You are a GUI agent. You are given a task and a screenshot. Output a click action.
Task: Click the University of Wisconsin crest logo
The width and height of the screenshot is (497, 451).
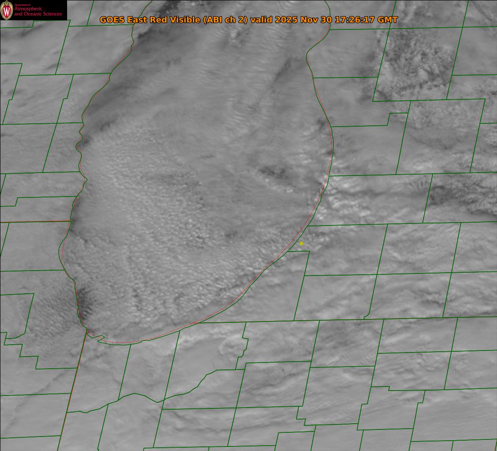[7, 10]
